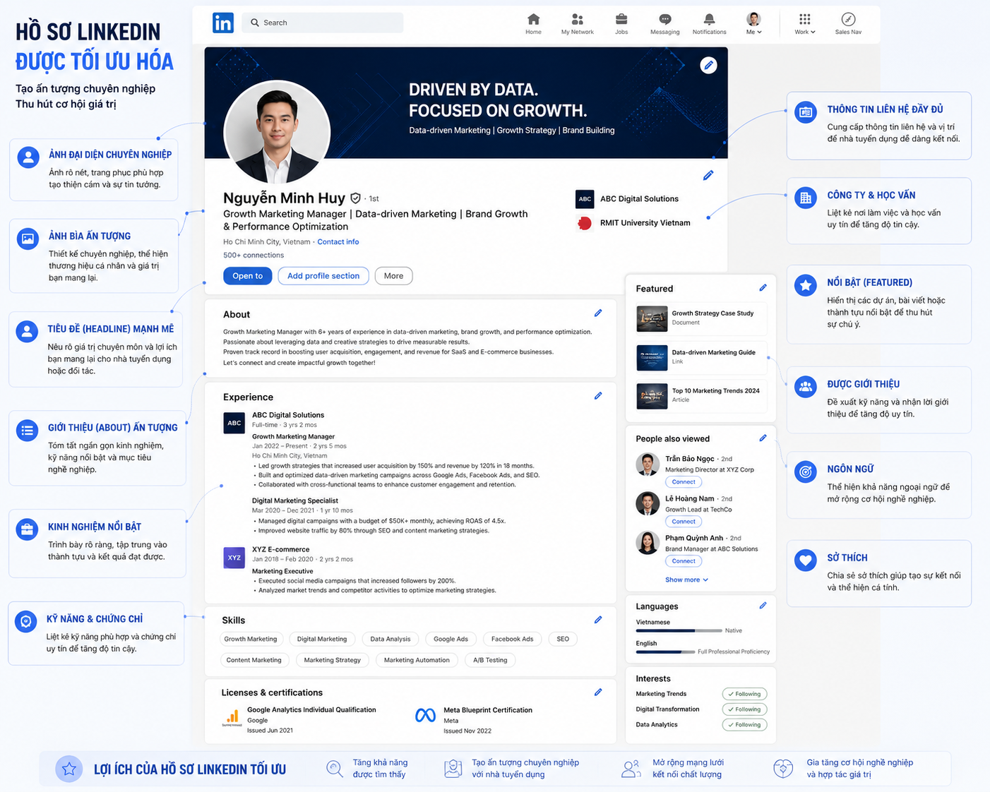
Task: Select the Growth Marketing skill tag
Action: pyautogui.click(x=251, y=639)
